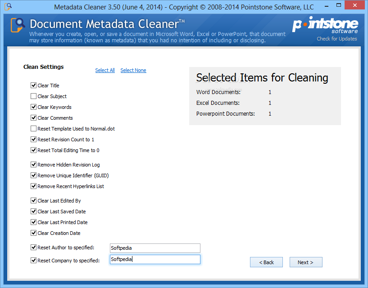Uncheck Clear Title checkbox
The width and height of the screenshot is (368, 288).
tap(34, 85)
